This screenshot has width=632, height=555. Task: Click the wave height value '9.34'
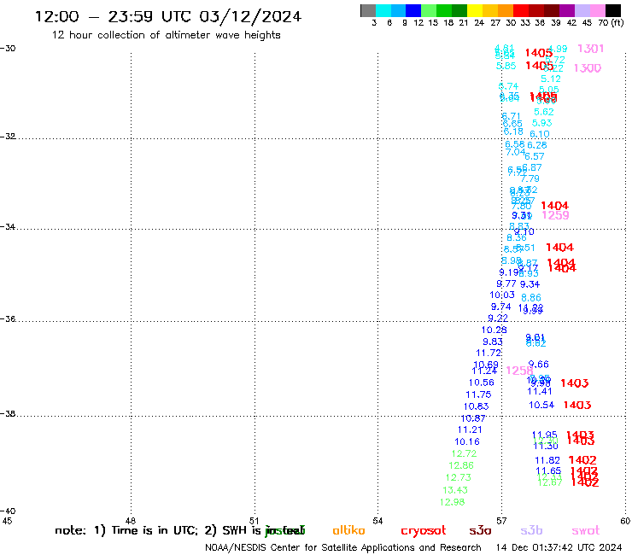point(530,284)
